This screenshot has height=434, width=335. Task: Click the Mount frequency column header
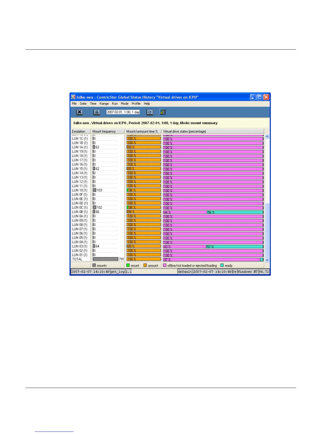pyautogui.click(x=108, y=131)
